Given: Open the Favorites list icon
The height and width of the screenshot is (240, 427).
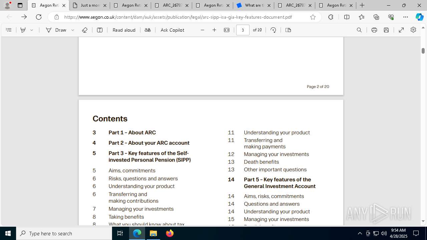Looking at the screenshot, I should [x=362, y=17].
